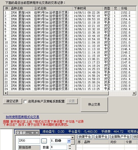This screenshot has width=138, height=150.
Task: Select record row 8 priced 2155.8 at 10:44:18
Action: click(70, 36)
